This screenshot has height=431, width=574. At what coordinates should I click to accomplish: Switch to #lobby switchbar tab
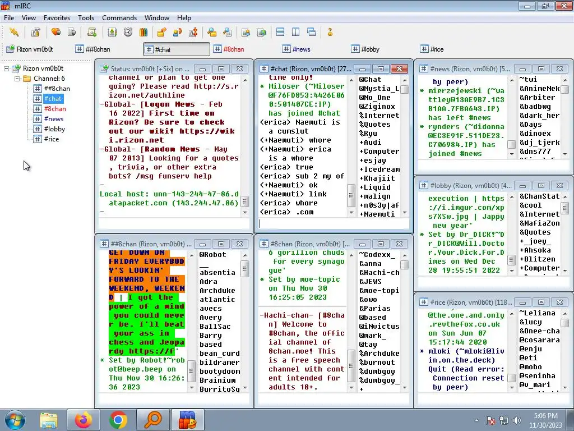click(x=383, y=49)
